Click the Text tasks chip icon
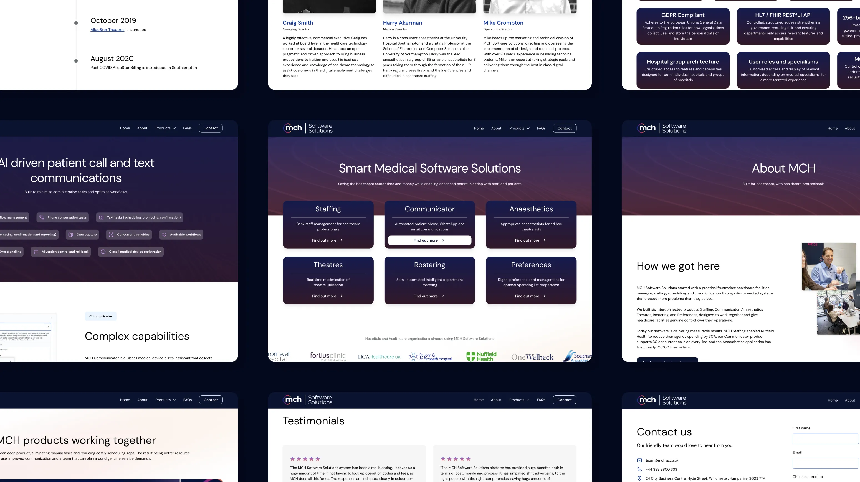860x482 pixels. point(101,217)
